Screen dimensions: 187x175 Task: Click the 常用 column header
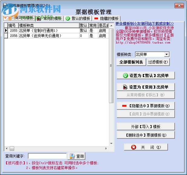[x=93, y=25]
